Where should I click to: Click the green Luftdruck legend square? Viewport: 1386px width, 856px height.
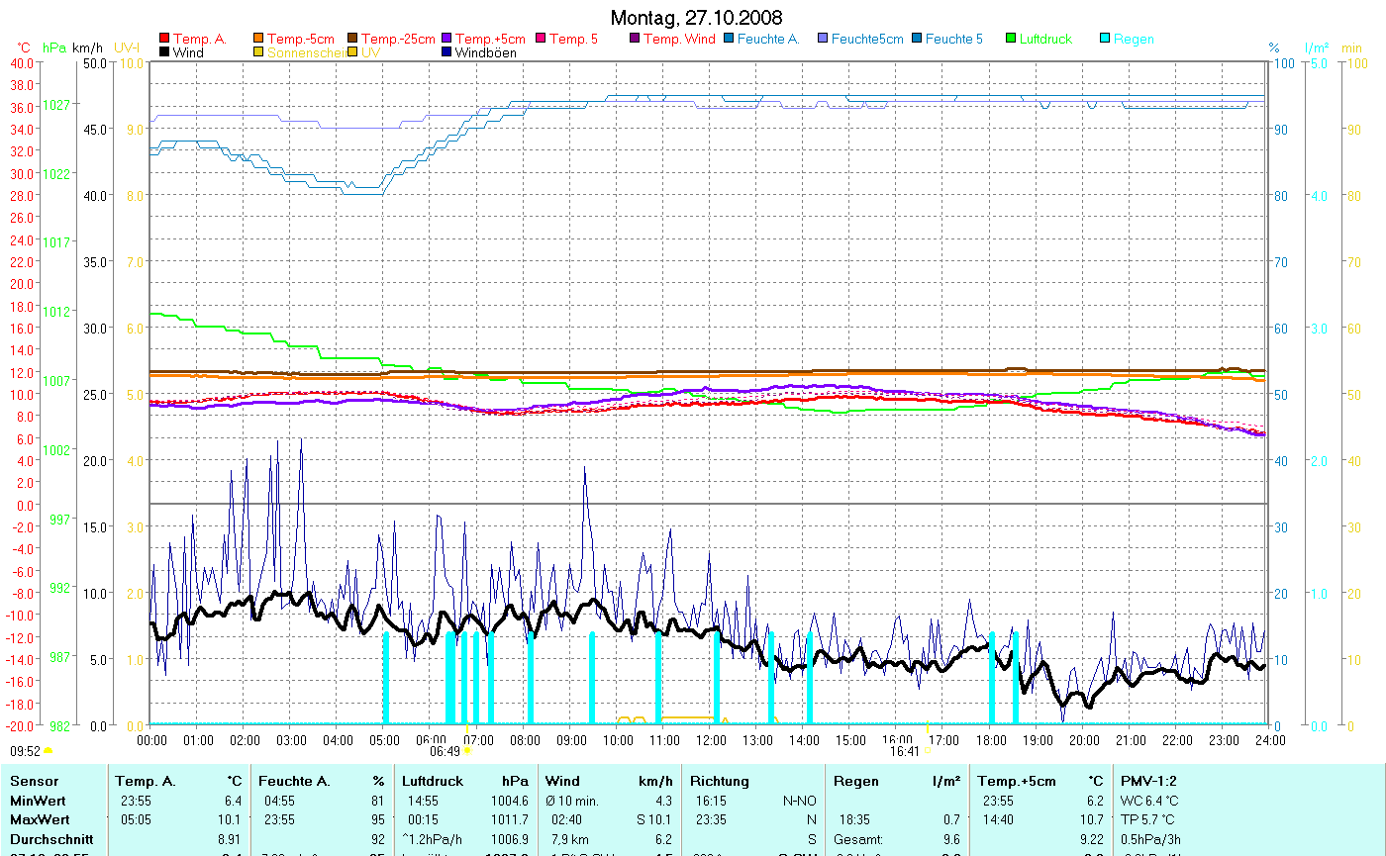pos(1012,39)
